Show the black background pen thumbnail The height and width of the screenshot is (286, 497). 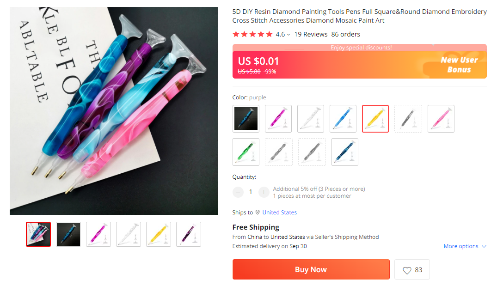68,234
